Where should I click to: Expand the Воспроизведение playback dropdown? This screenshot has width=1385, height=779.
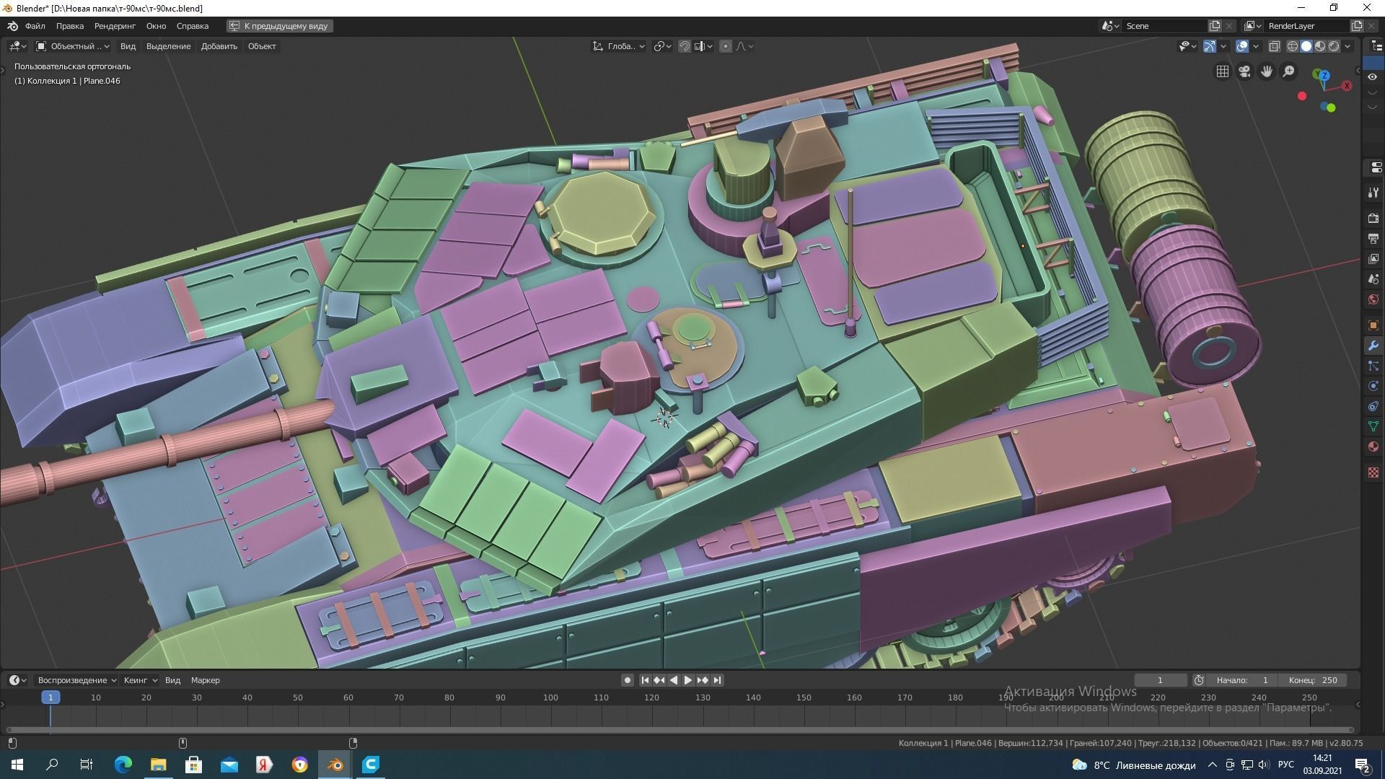pos(76,680)
